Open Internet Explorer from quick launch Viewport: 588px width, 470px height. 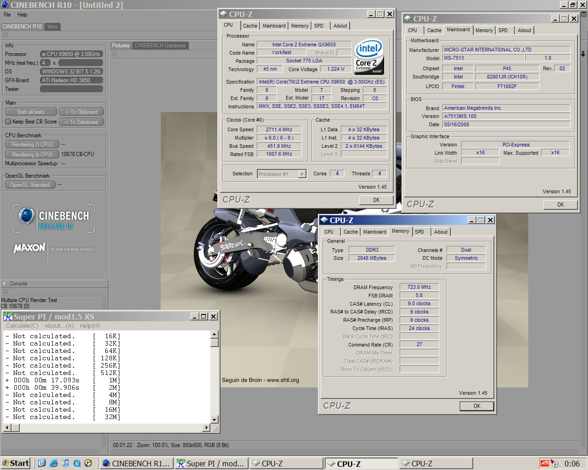tap(54, 463)
